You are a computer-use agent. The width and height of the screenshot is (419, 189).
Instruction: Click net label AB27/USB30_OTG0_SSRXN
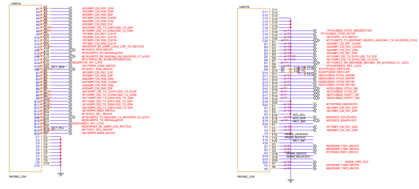(x=337, y=75)
